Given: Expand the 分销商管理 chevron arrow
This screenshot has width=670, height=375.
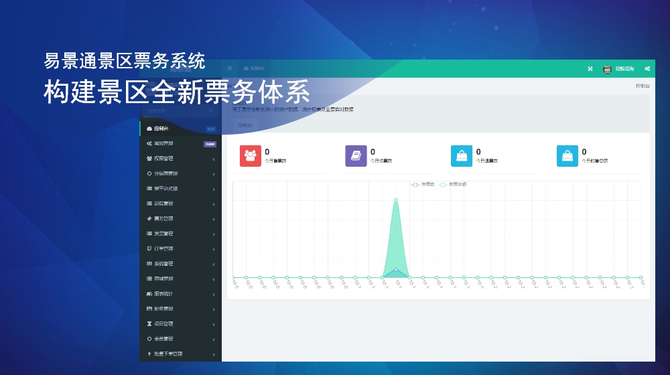Looking at the screenshot, I should (x=214, y=174).
